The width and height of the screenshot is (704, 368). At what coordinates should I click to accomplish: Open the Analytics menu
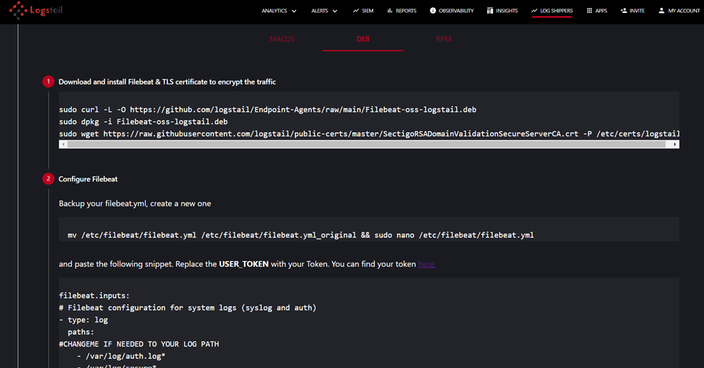click(279, 11)
